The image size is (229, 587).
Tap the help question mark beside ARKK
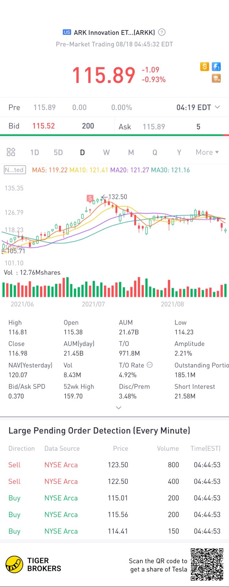click(x=162, y=32)
